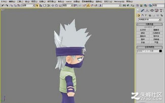The width and height of the screenshot is (165, 103).
Task: Toggle Window/Crossing selection mode
Action: (x=48, y=6)
